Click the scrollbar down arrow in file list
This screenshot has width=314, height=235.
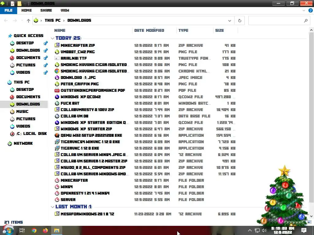pyautogui.click(x=311, y=216)
